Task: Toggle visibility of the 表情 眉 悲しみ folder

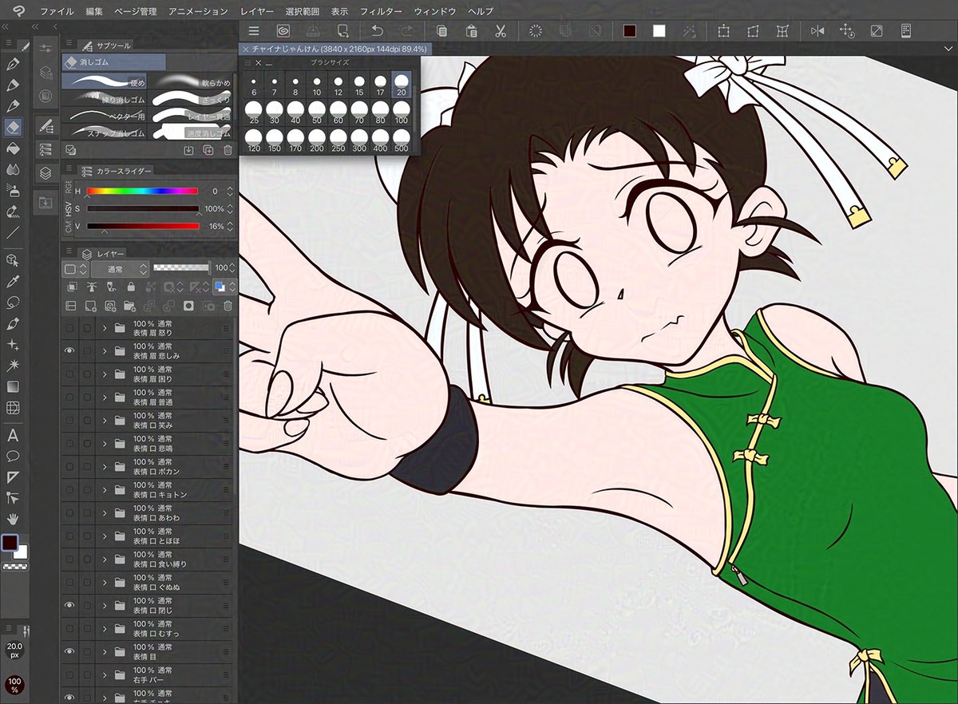Action: (x=70, y=351)
